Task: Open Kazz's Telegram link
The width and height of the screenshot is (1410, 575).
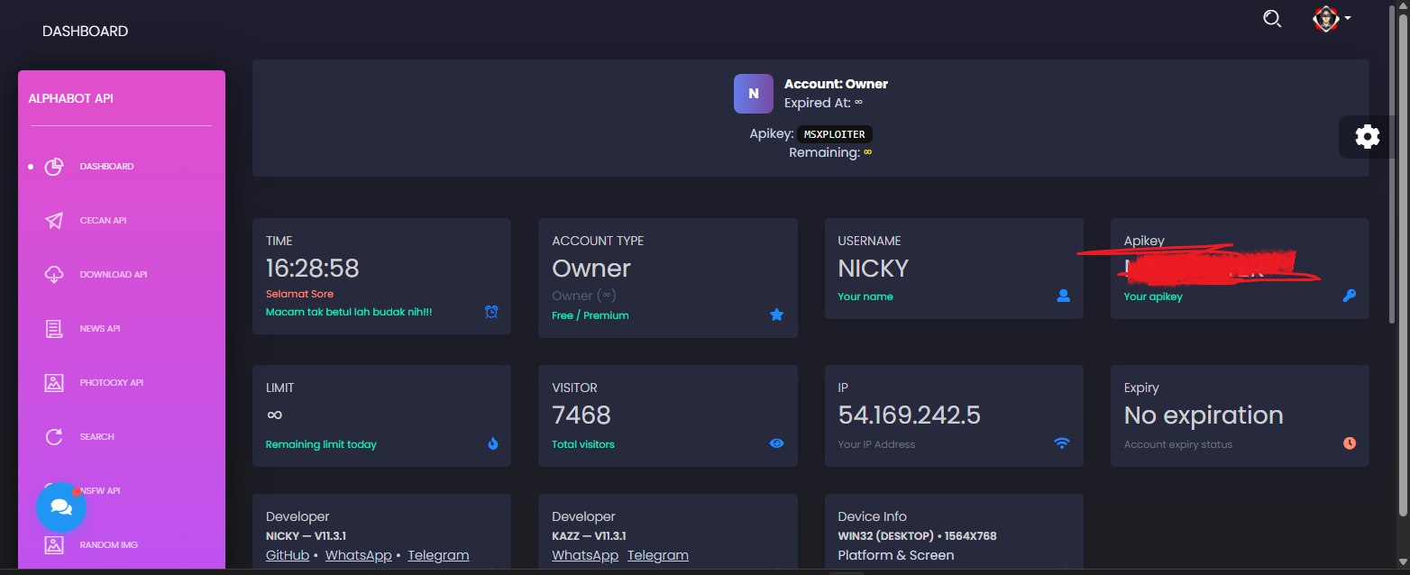Action: [x=658, y=555]
